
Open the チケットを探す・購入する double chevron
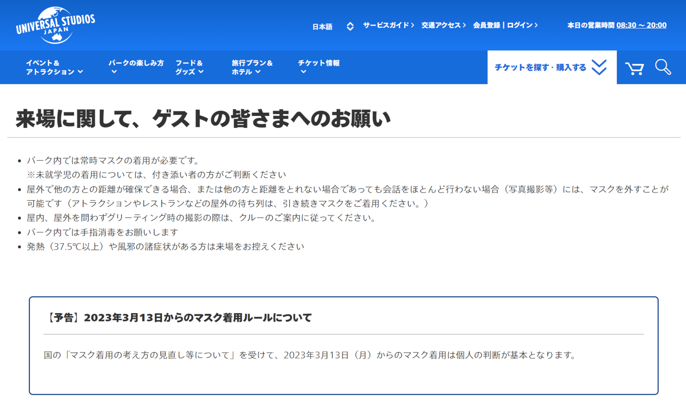(x=599, y=67)
